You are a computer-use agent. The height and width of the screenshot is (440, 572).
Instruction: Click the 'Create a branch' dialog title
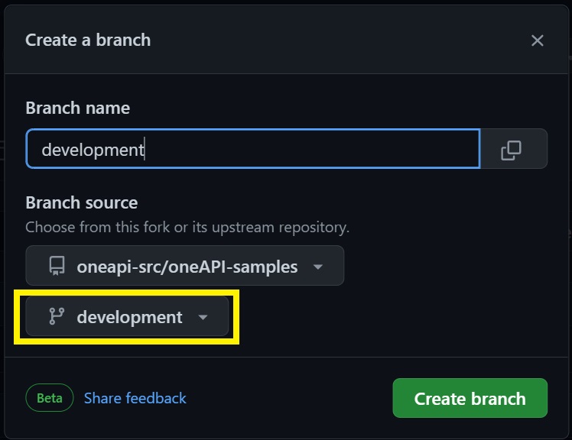pos(88,40)
